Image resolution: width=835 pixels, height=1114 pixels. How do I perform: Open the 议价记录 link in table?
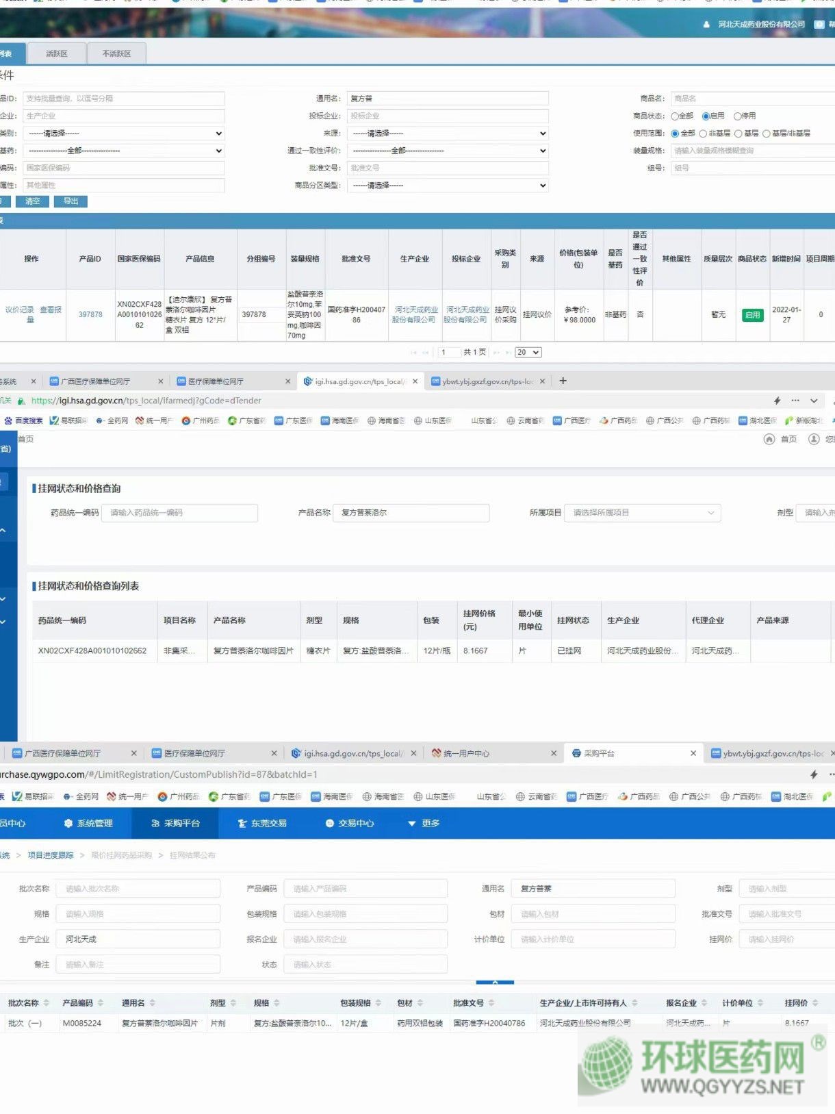tap(19, 309)
